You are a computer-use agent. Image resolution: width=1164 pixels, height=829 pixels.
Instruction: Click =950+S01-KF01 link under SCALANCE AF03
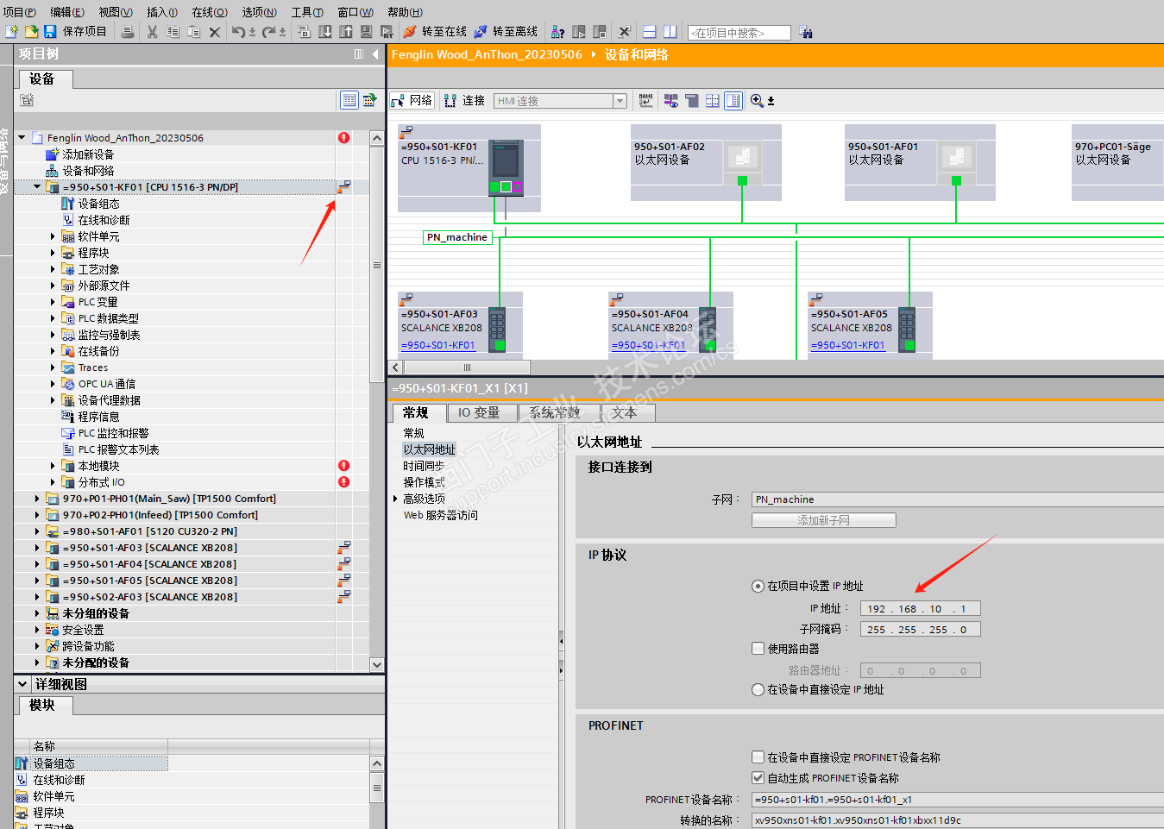click(437, 345)
